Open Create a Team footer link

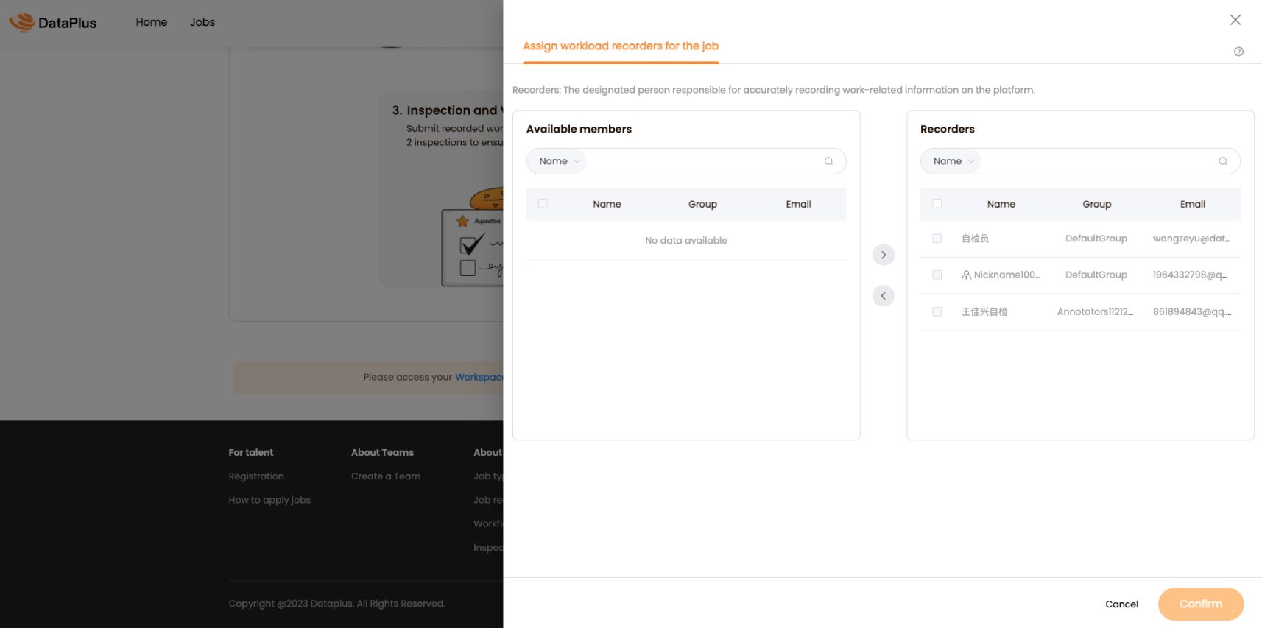(386, 476)
